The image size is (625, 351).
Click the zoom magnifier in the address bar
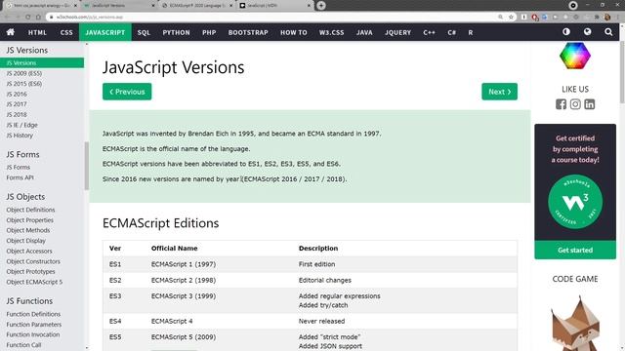point(500,18)
